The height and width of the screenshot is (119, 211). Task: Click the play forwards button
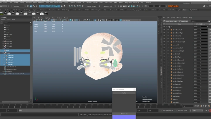point(206,106)
